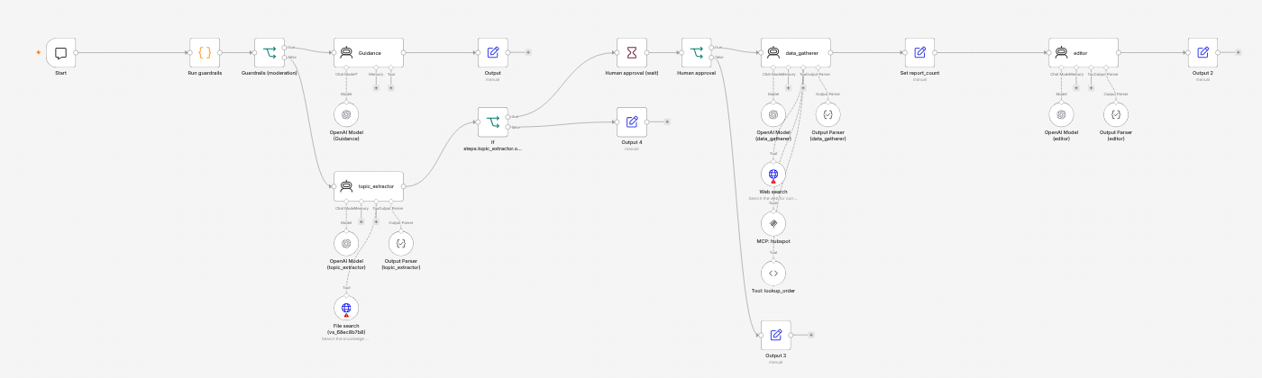Select the Guardrails (moderation) branch node
Image resolution: width=1262 pixels, height=378 pixels.
tap(270, 52)
